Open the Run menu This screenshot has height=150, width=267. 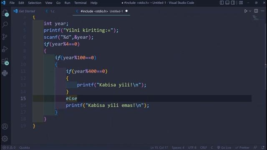coord(67,3)
